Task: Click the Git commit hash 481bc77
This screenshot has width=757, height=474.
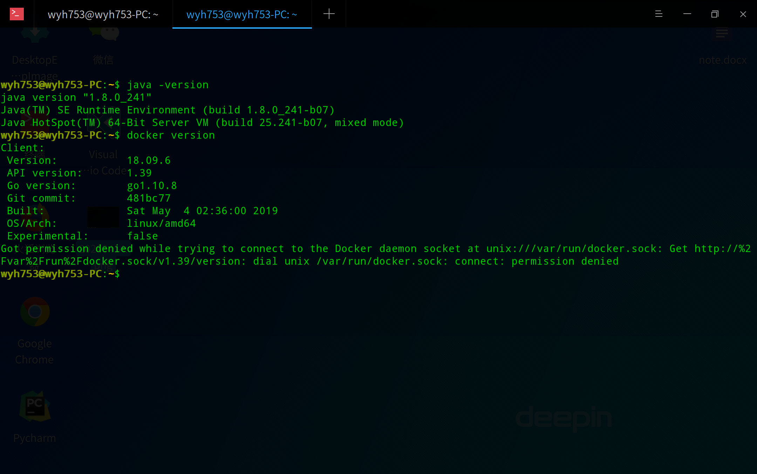Action: pos(149,198)
